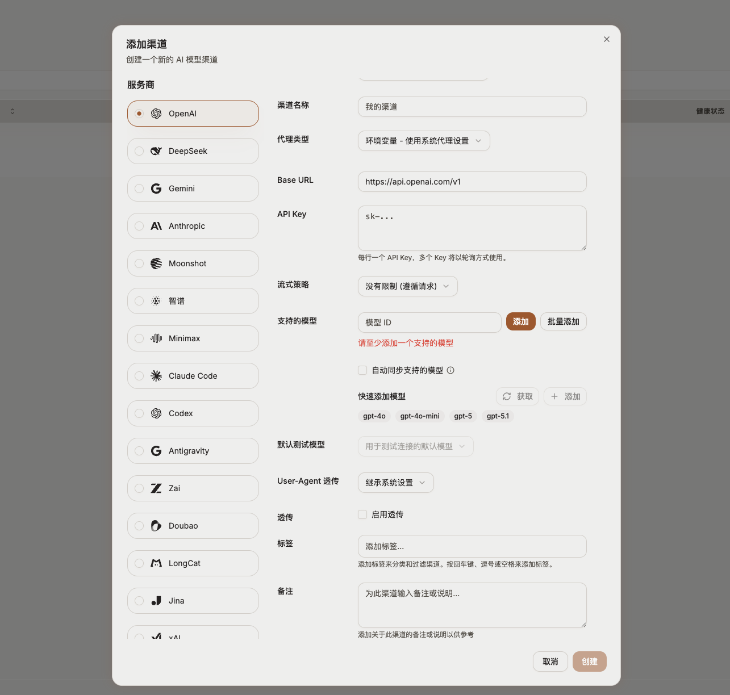Click the 健康状态 column header in background

pos(710,111)
